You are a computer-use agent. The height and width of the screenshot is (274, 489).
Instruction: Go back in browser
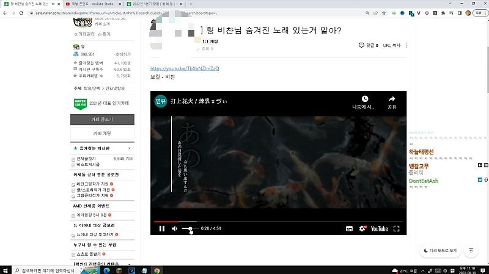pyautogui.click(x=5, y=13)
